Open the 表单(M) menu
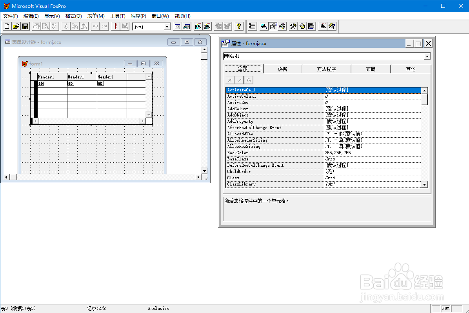This screenshot has width=469, height=313. tap(96, 16)
